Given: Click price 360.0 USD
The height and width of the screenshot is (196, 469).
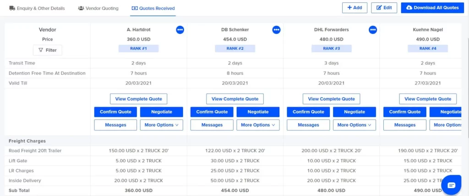Looking at the screenshot, I should (138, 39).
